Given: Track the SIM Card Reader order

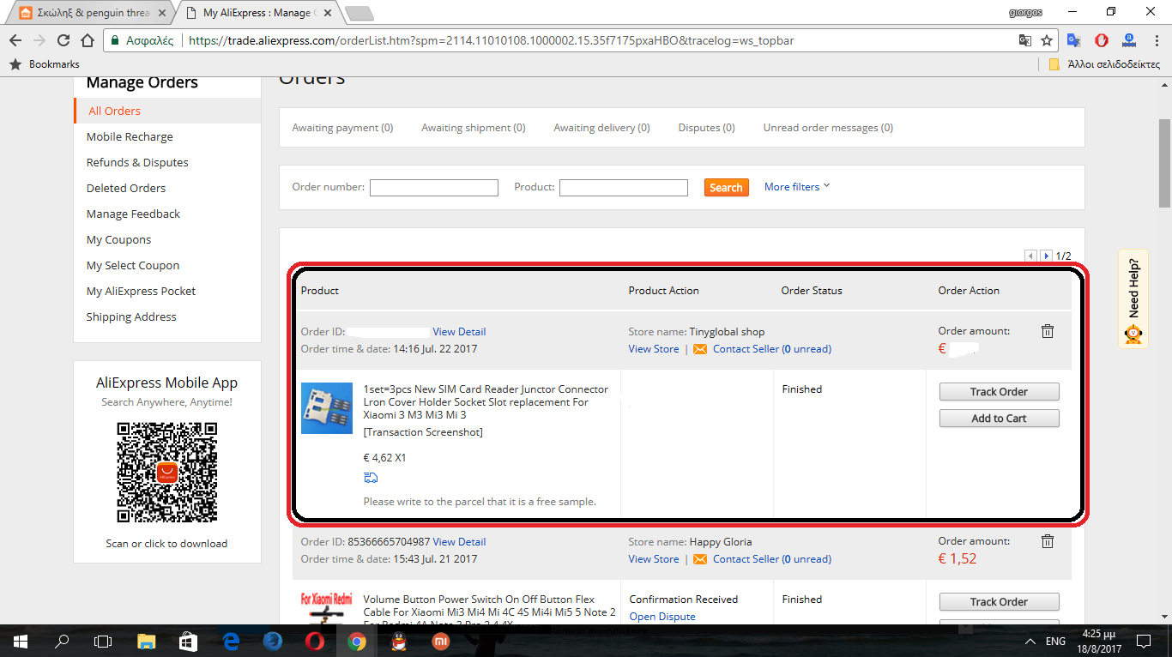Looking at the screenshot, I should (999, 392).
